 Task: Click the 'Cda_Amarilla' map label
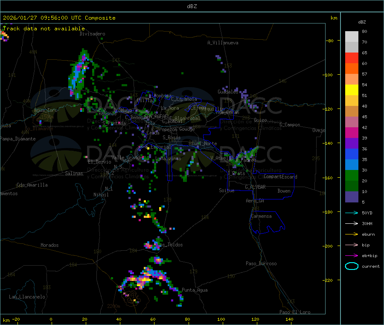(x=32, y=185)
